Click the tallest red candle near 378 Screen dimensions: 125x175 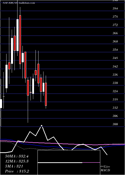pos(20,39)
